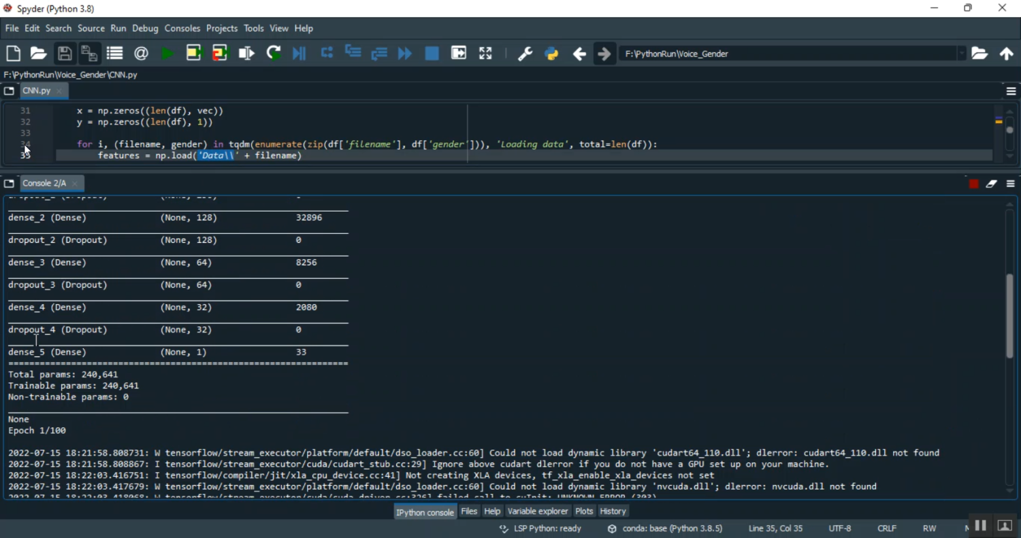Interrupt kernel with the red stop square

(973, 184)
